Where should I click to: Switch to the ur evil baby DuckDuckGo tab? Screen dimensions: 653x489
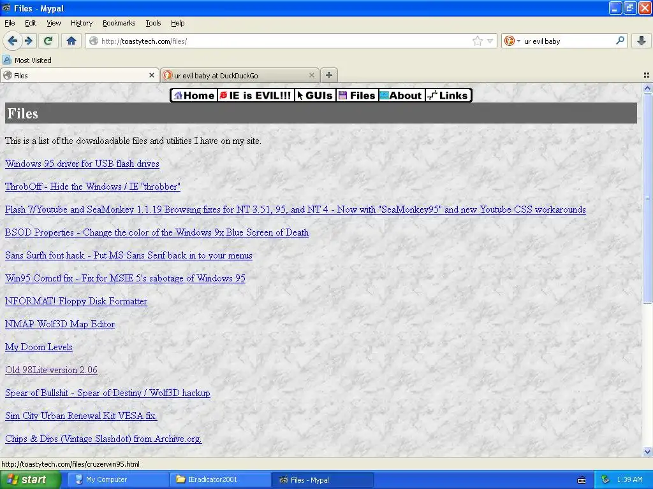pos(240,75)
